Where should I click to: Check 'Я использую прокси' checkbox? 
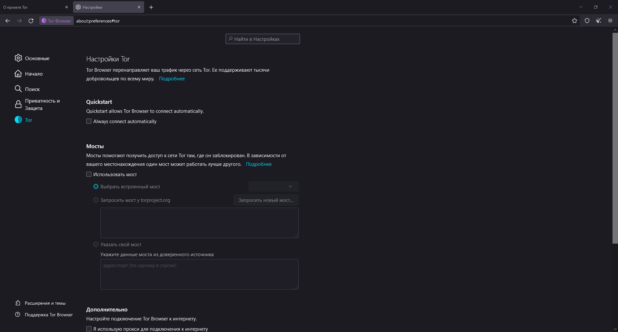[x=89, y=329]
